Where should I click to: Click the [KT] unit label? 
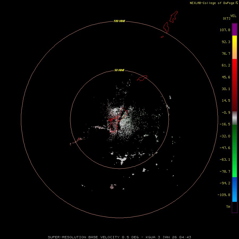(227, 18)
